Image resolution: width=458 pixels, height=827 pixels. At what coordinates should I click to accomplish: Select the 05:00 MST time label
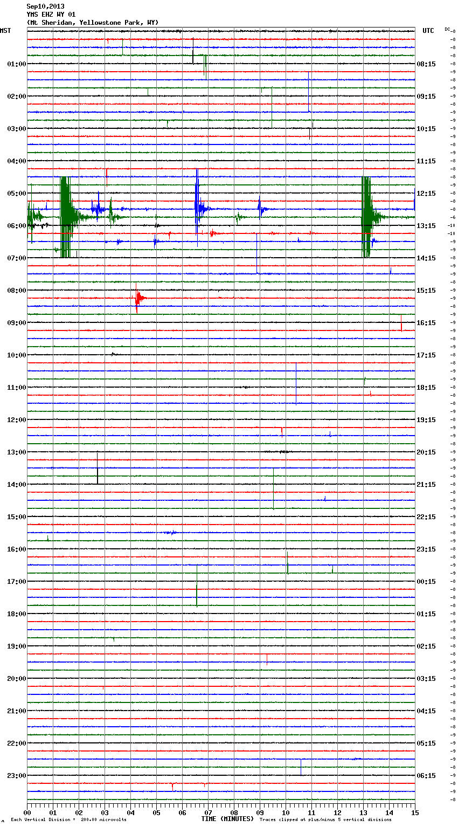17,194
